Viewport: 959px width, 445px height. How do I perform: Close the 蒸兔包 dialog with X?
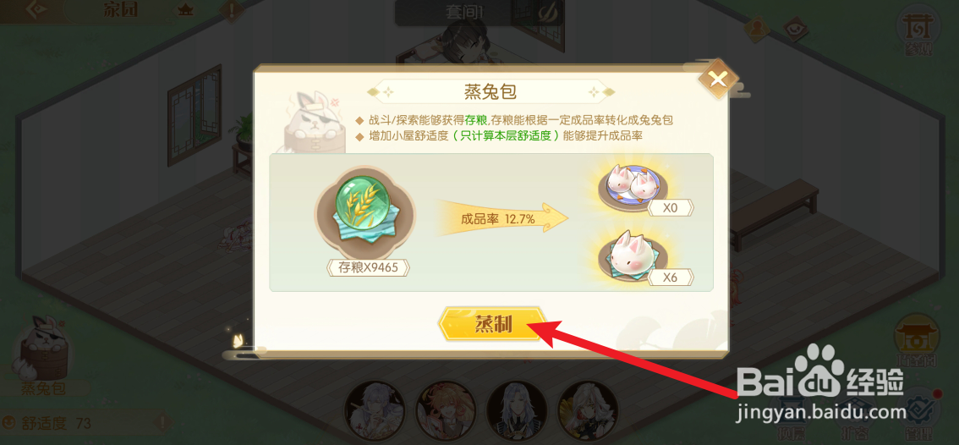tap(718, 79)
